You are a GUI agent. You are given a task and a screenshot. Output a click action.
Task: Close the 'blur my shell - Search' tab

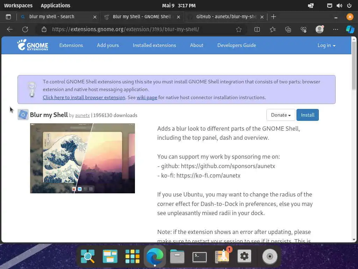95,17
